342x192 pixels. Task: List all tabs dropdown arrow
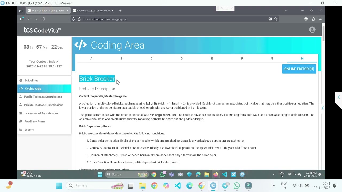[286, 11]
